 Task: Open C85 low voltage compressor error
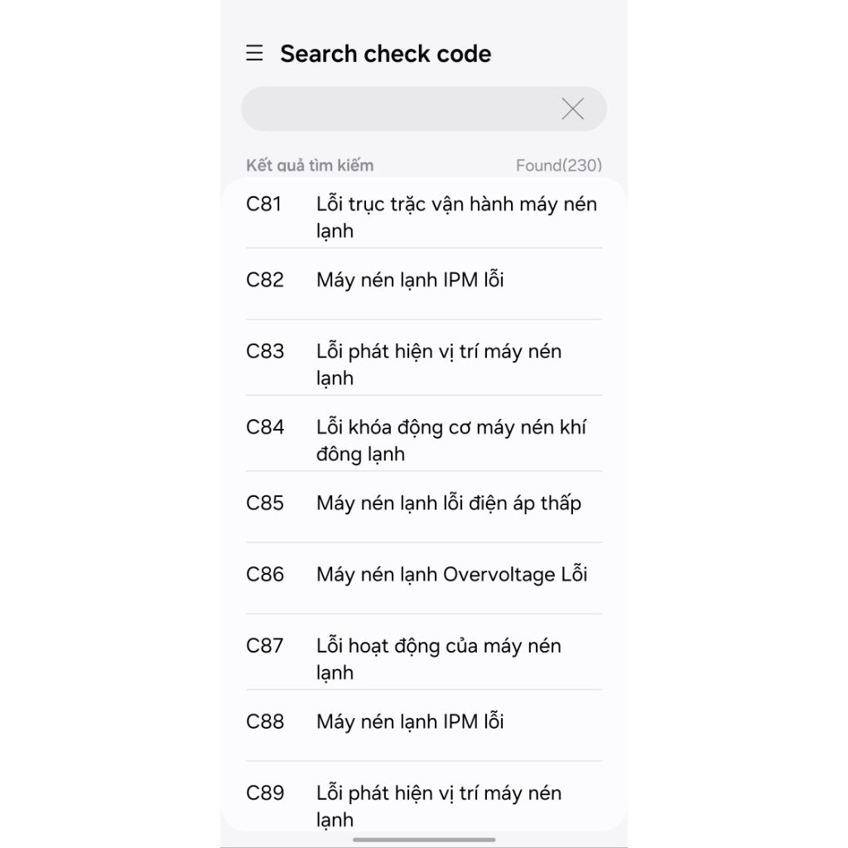coord(424,503)
